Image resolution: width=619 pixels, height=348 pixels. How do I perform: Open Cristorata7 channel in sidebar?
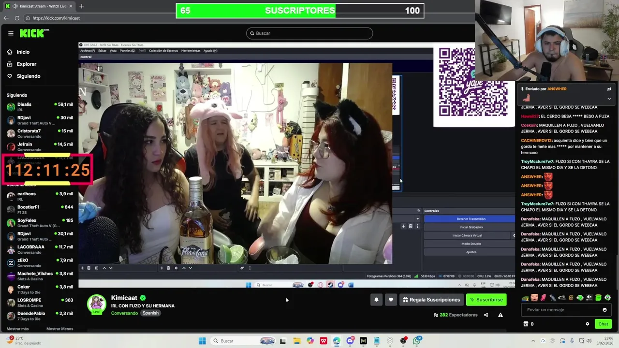(x=40, y=133)
